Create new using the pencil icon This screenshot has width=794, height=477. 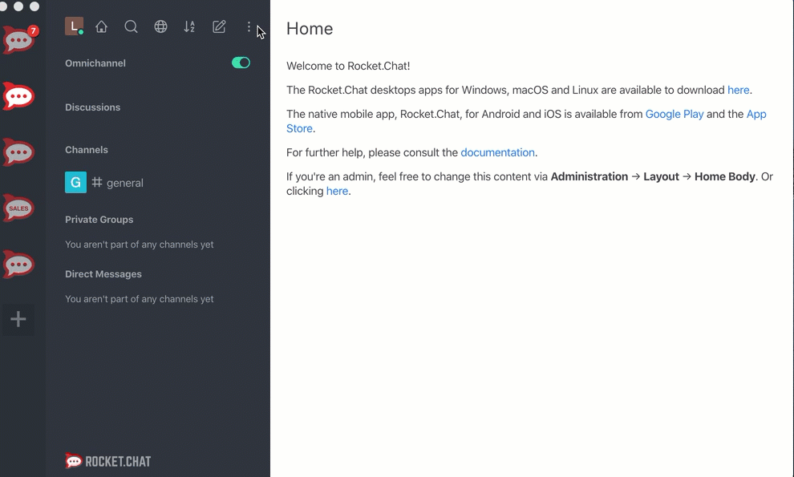tap(219, 26)
